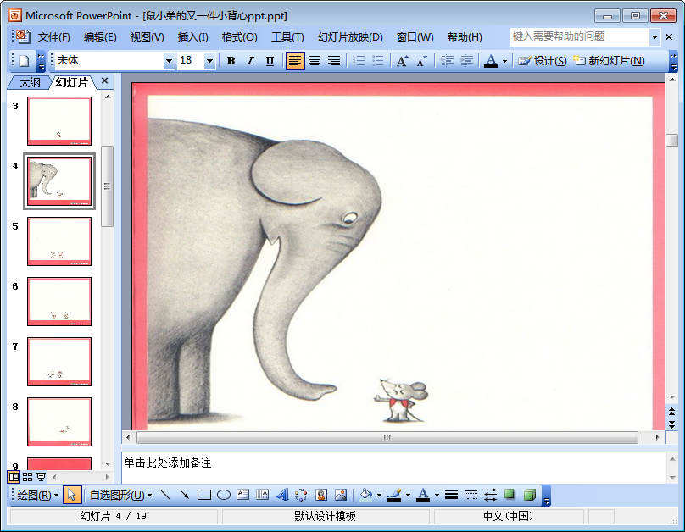The width and height of the screenshot is (685, 532).
Task: Expand the help question dropdown arrow
Action: pyautogui.click(x=654, y=37)
